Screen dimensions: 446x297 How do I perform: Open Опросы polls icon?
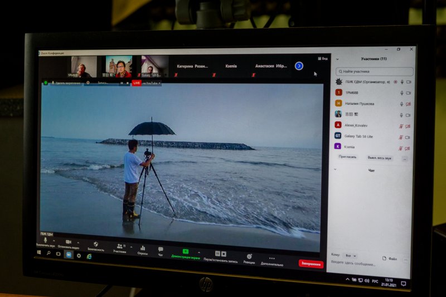point(143,248)
